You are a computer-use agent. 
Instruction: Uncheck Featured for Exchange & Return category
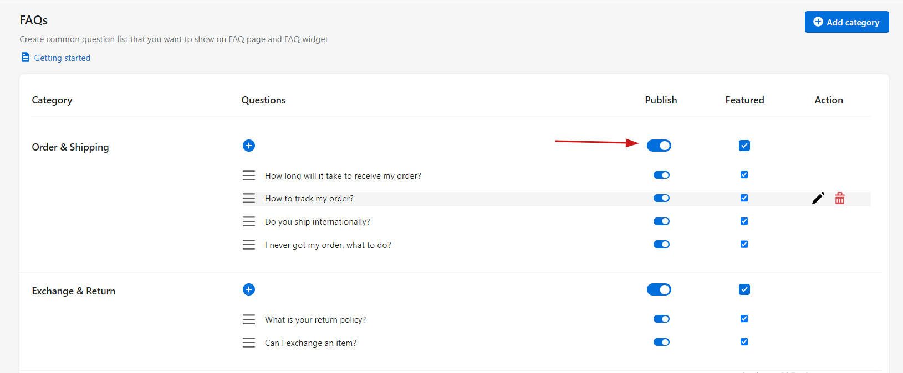point(744,289)
